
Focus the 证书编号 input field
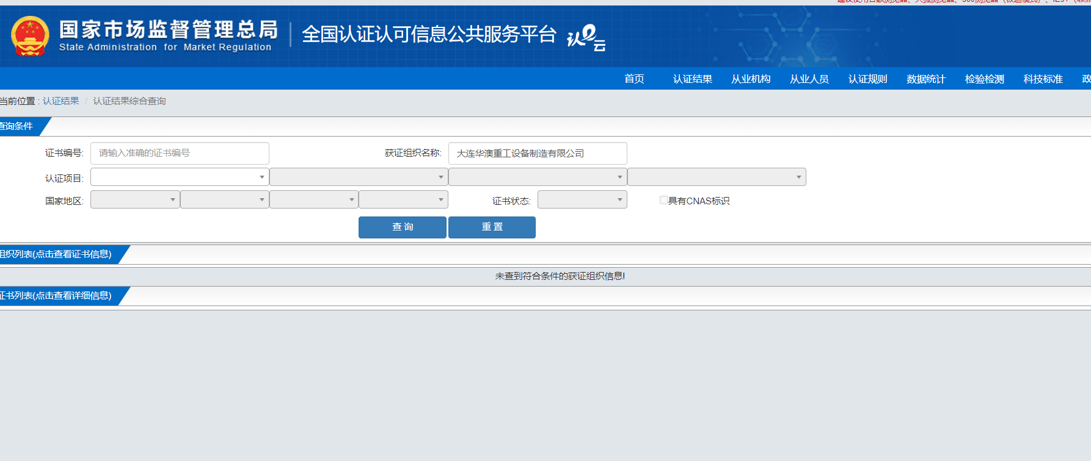click(180, 153)
